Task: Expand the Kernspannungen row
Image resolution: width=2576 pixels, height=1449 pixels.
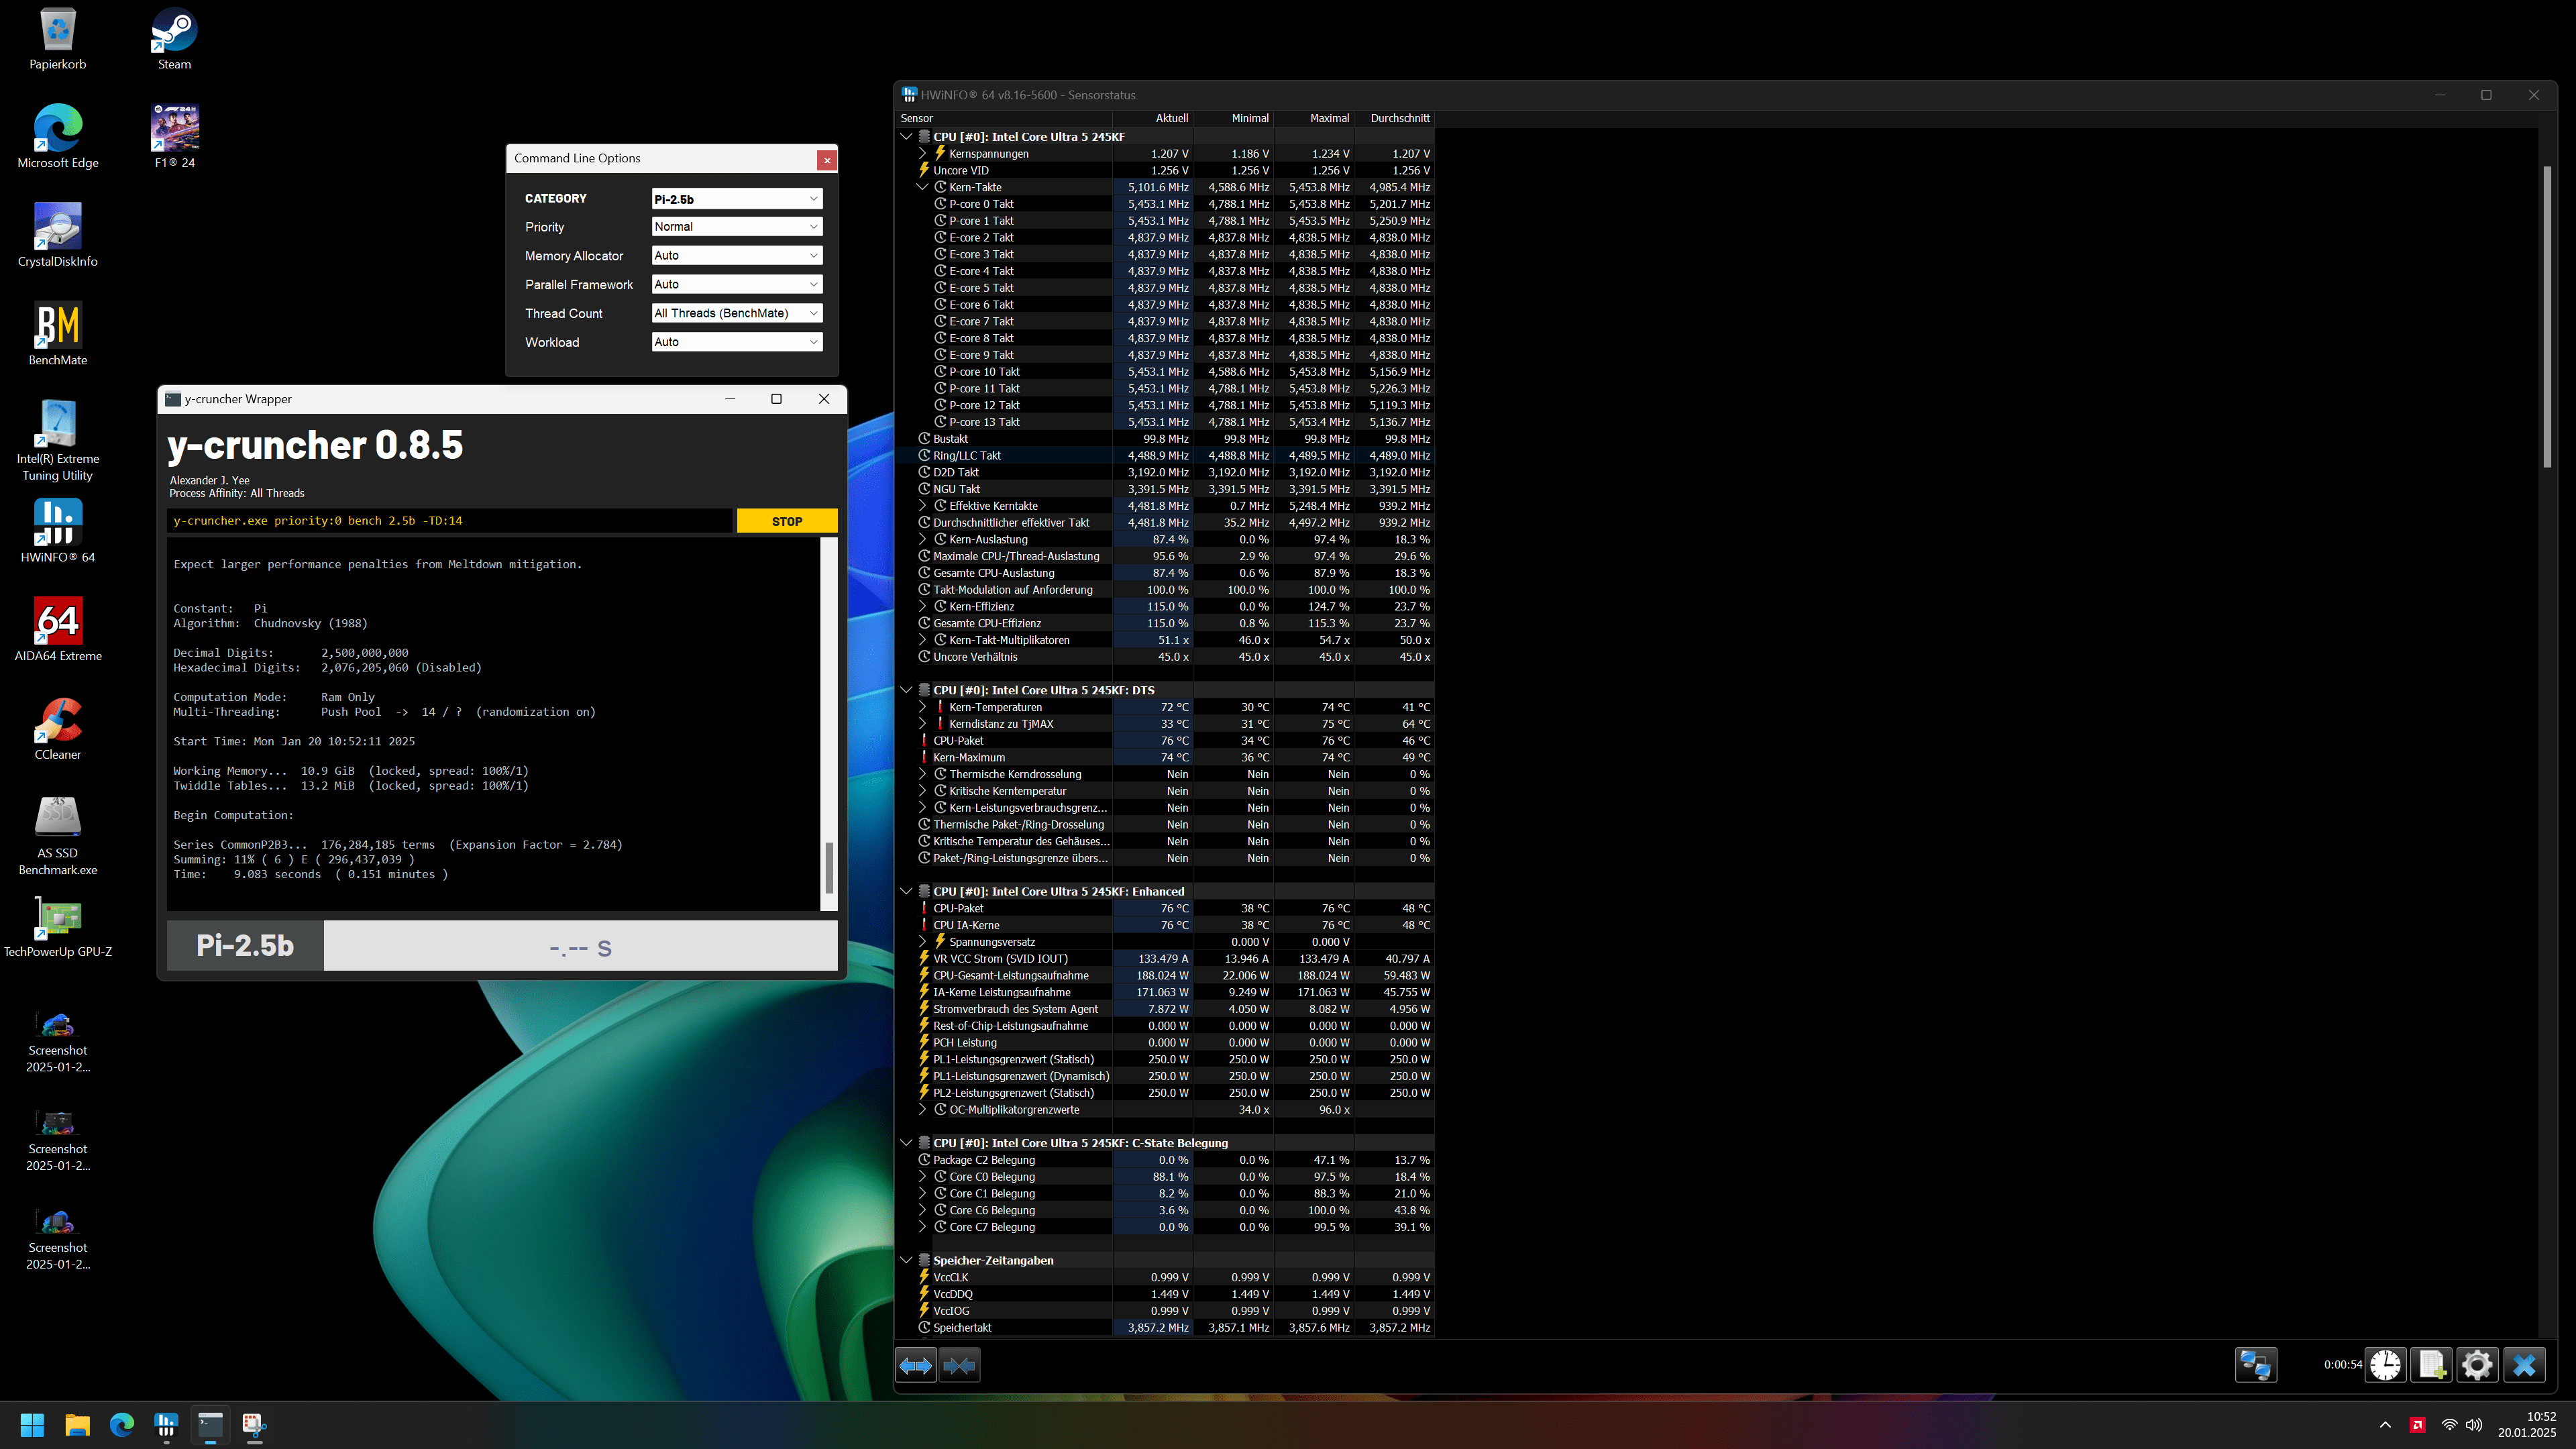Action: 923,154
